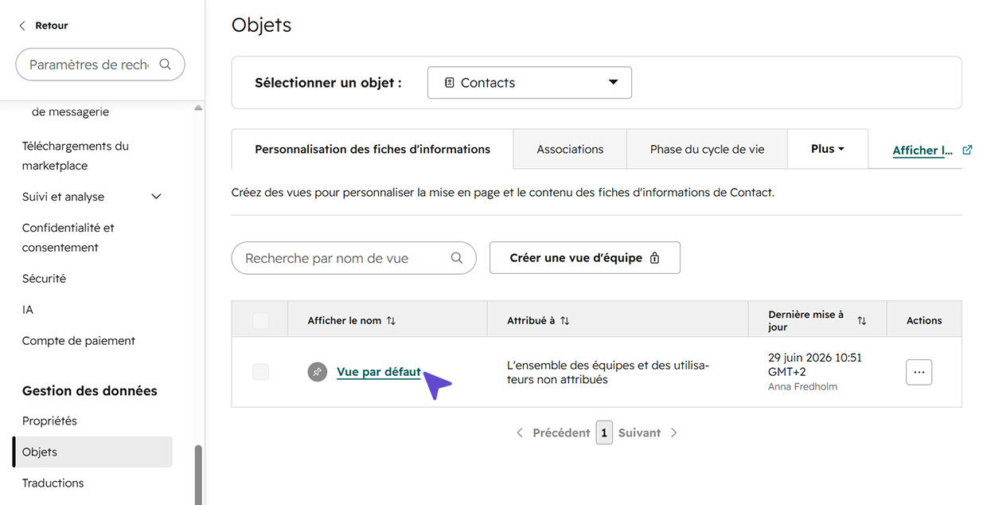Screen dimensions: 987x505
Task: Select page 1 in pagination
Action: coord(604,433)
